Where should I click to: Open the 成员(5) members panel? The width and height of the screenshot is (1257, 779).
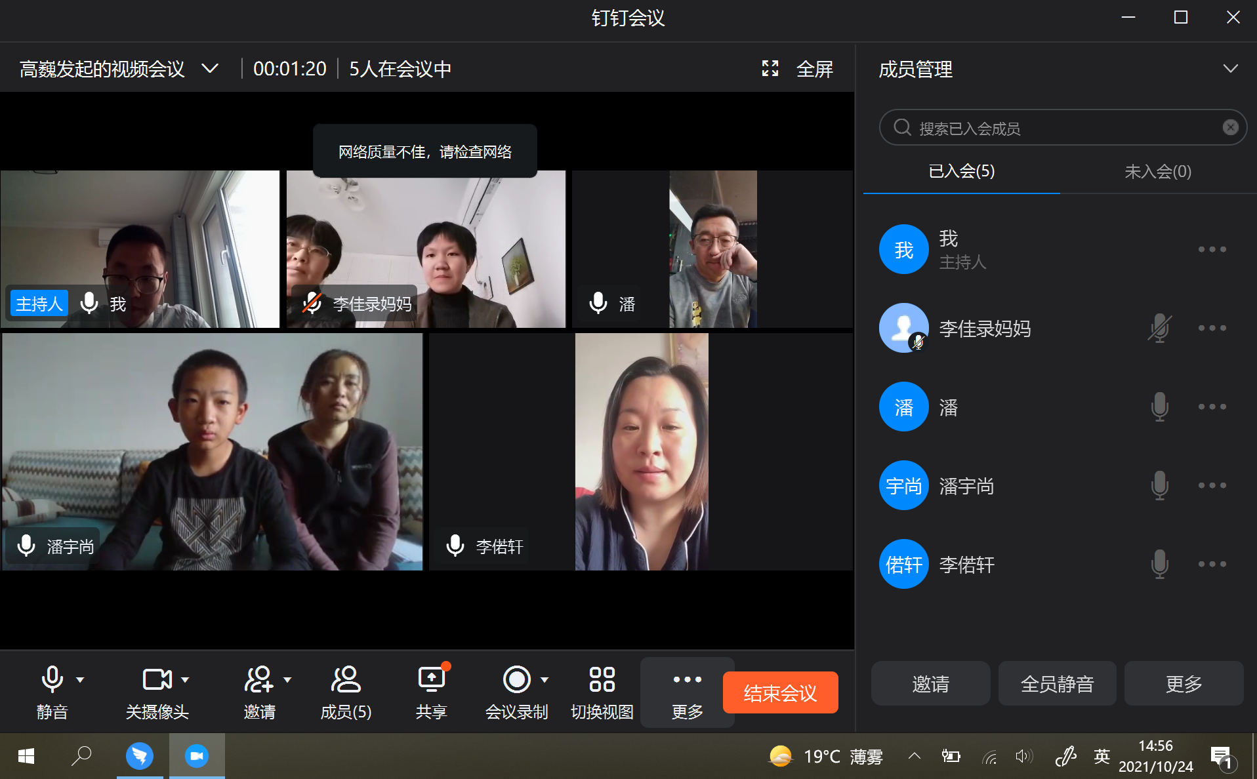346,692
